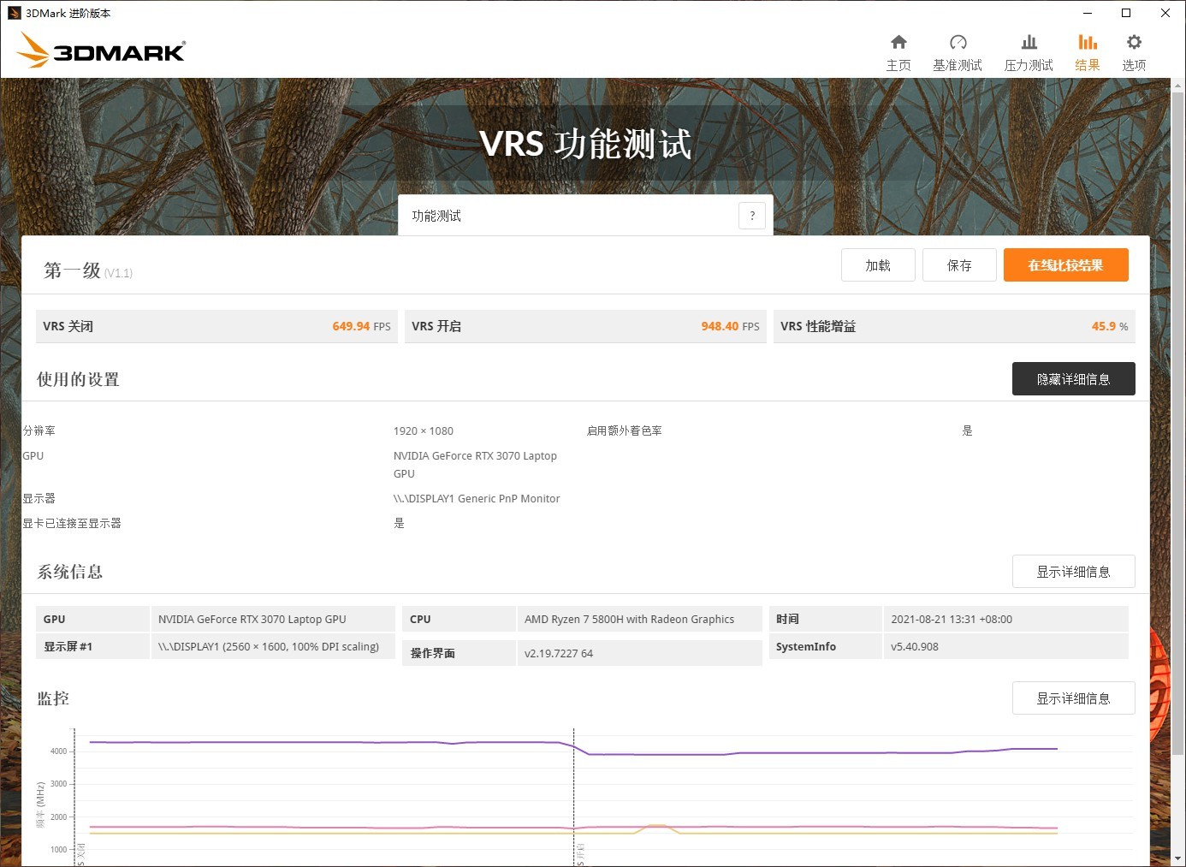
Task: Maximize the 3DMark window
Action: click(1126, 13)
